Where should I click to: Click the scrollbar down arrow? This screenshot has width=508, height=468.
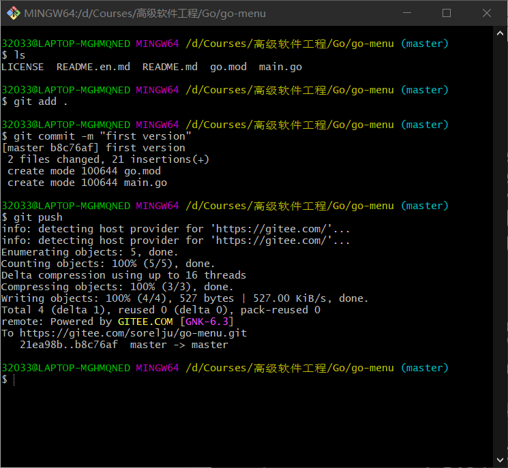[500, 461]
